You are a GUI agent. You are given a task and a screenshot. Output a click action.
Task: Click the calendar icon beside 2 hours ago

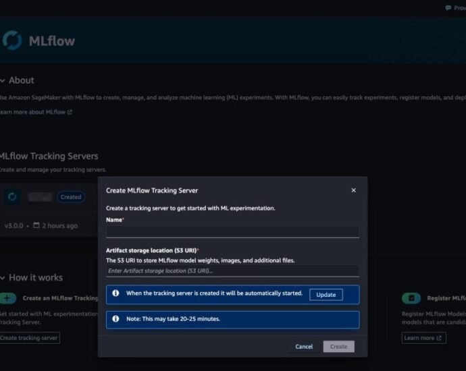pyautogui.click(x=36, y=225)
